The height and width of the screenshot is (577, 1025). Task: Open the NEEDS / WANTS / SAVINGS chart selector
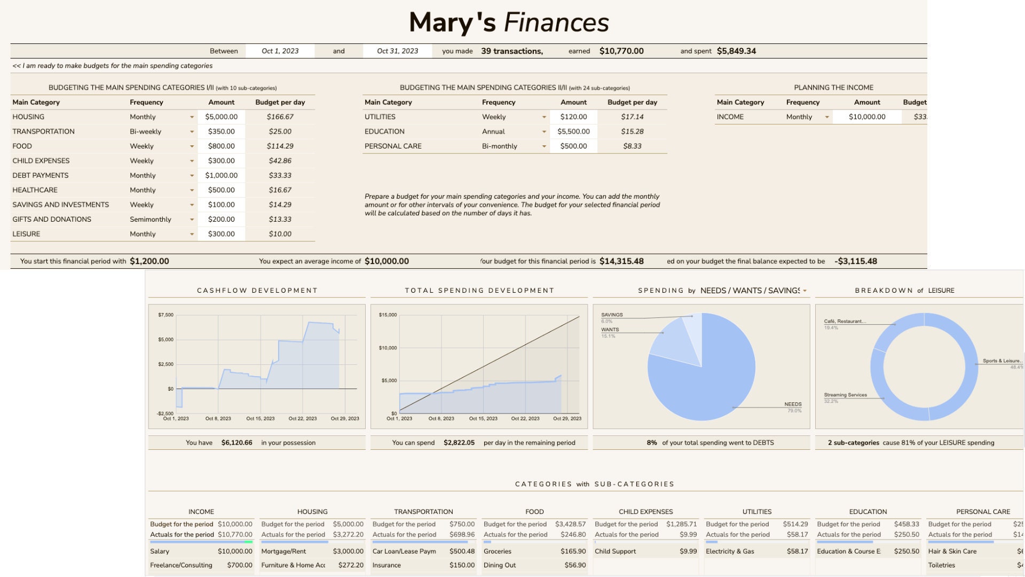[805, 290]
